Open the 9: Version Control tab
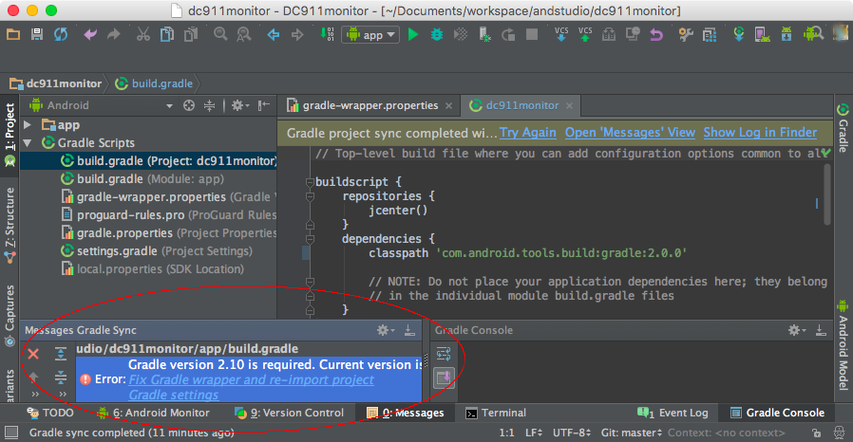 click(x=290, y=413)
